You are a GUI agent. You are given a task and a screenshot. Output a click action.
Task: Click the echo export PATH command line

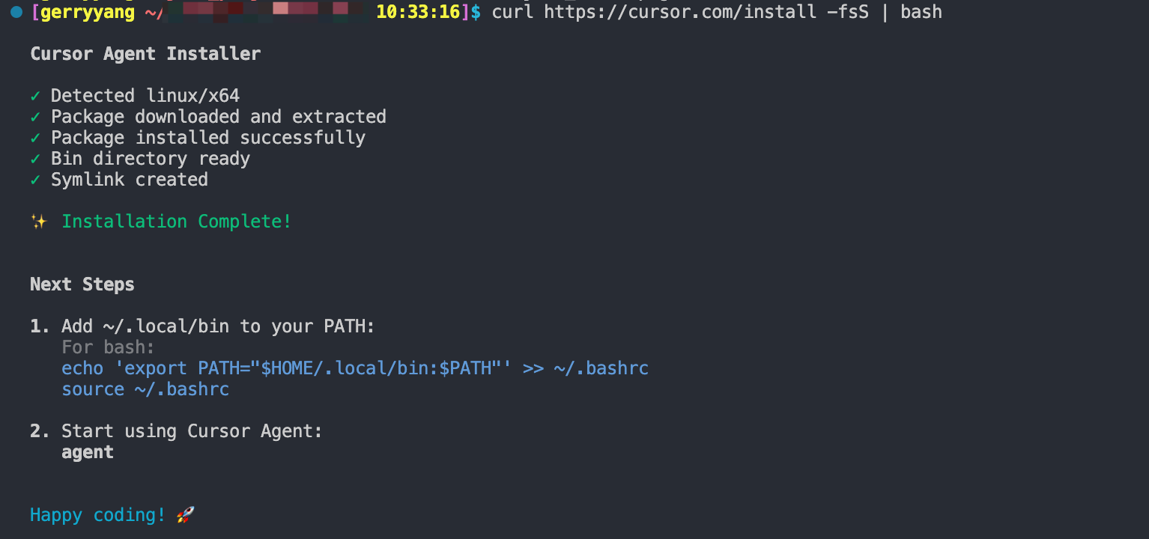tap(355, 368)
